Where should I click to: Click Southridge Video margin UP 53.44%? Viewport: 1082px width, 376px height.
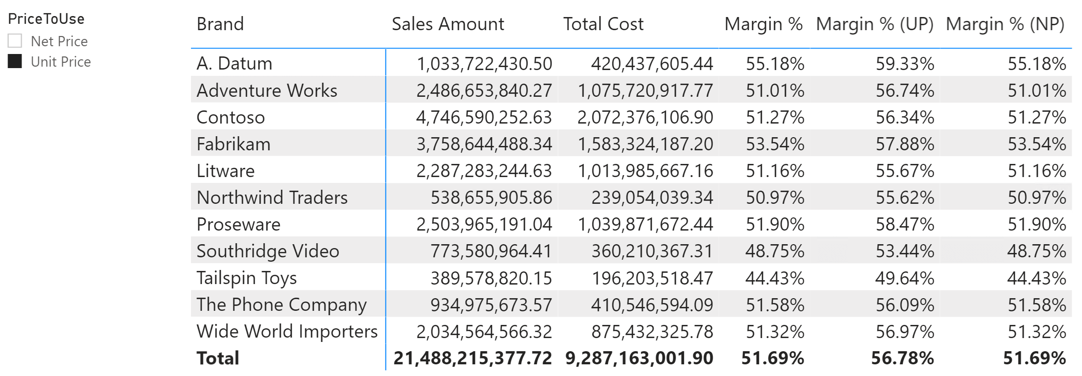coord(905,251)
